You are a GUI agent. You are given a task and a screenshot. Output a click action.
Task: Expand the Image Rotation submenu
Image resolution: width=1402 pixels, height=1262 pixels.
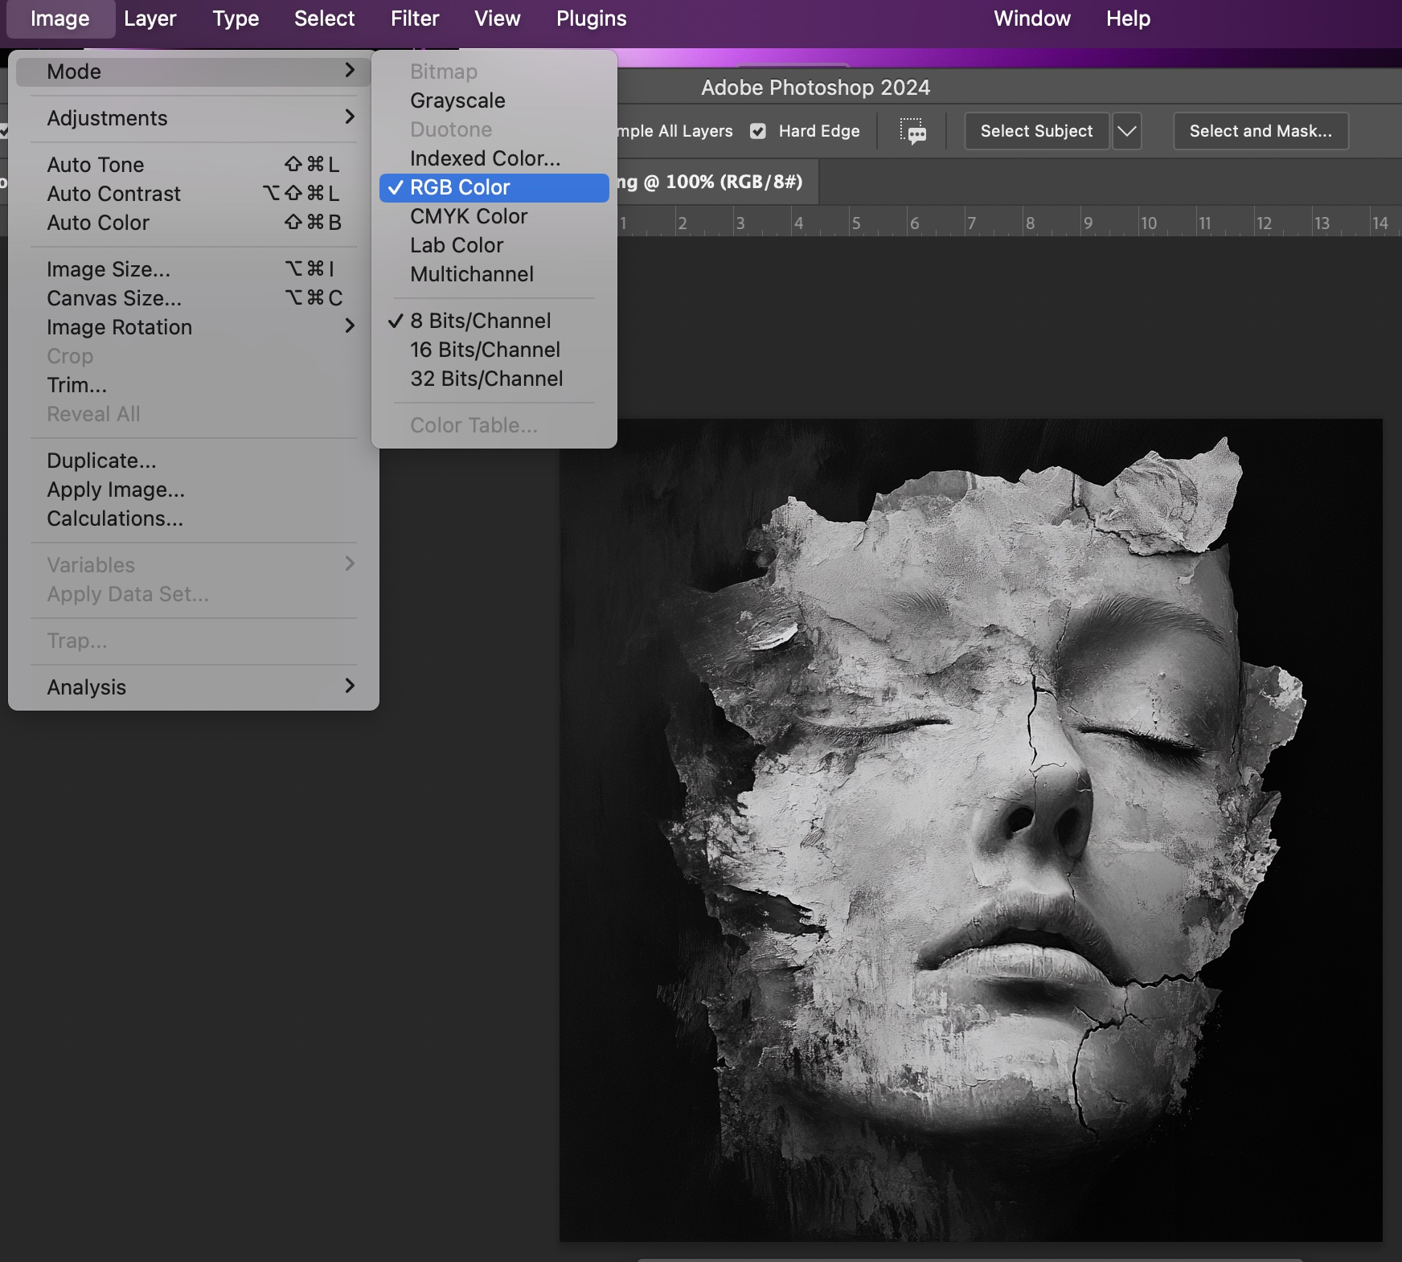[x=193, y=327]
